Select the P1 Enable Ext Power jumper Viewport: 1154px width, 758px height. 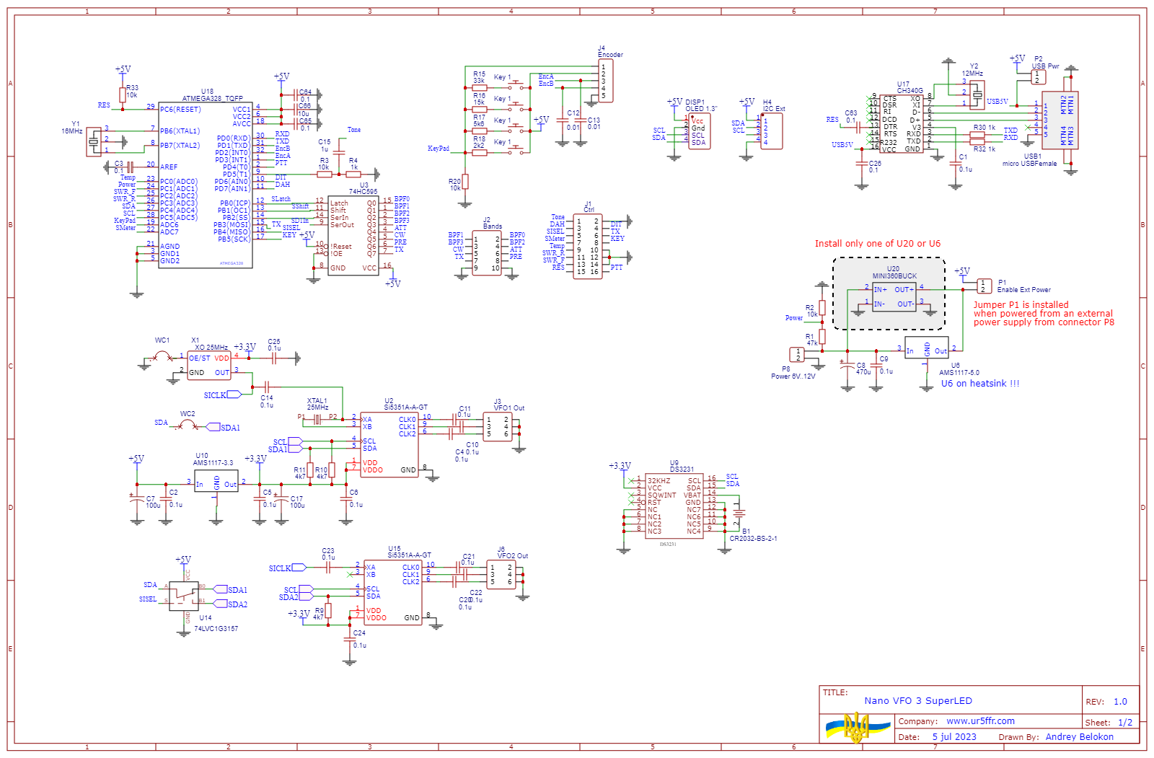(x=985, y=286)
